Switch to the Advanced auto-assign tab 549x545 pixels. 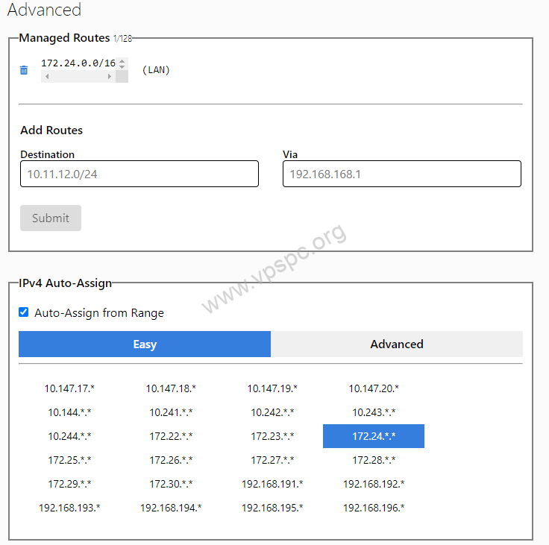coord(397,344)
